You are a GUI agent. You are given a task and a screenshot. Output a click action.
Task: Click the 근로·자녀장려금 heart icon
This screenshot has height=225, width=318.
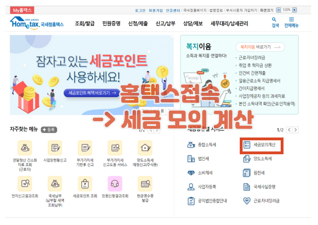(x=246, y=201)
